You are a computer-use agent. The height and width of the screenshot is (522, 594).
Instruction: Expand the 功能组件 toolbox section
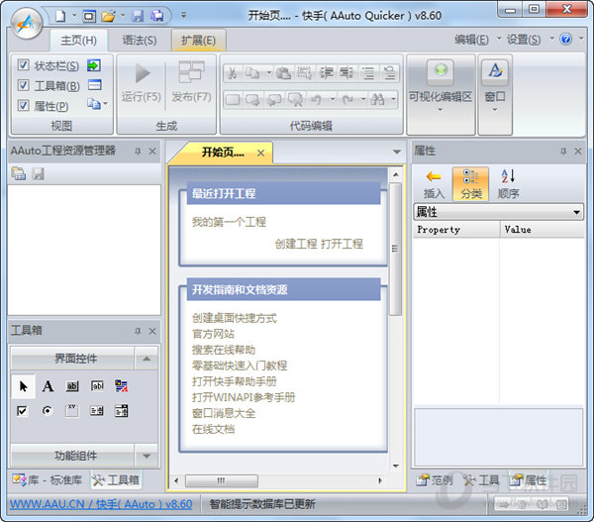point(147,456)
